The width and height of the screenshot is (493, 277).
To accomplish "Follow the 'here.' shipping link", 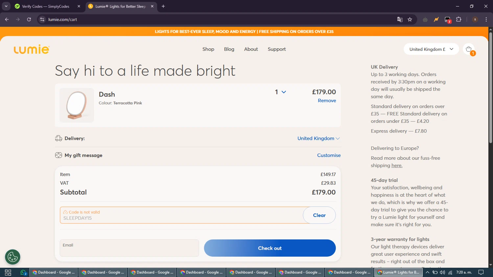I will 397,165.
